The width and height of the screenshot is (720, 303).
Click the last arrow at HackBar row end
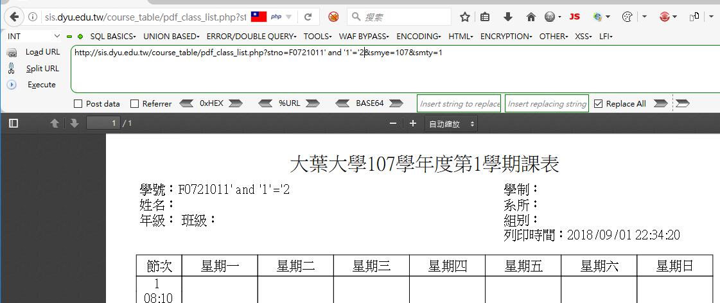(x=683, y=104)
